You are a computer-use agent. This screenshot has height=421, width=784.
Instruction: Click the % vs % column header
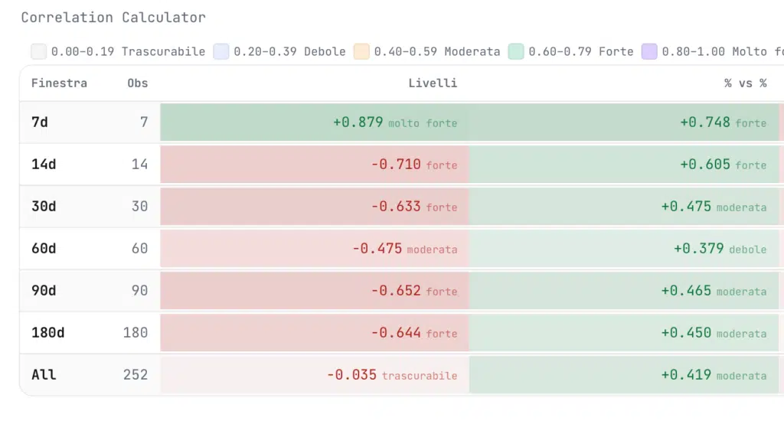click(745, 83)
